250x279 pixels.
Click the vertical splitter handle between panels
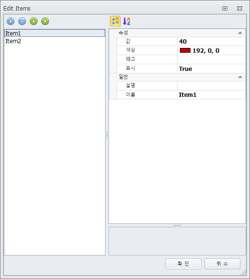(x=107, y=135)
